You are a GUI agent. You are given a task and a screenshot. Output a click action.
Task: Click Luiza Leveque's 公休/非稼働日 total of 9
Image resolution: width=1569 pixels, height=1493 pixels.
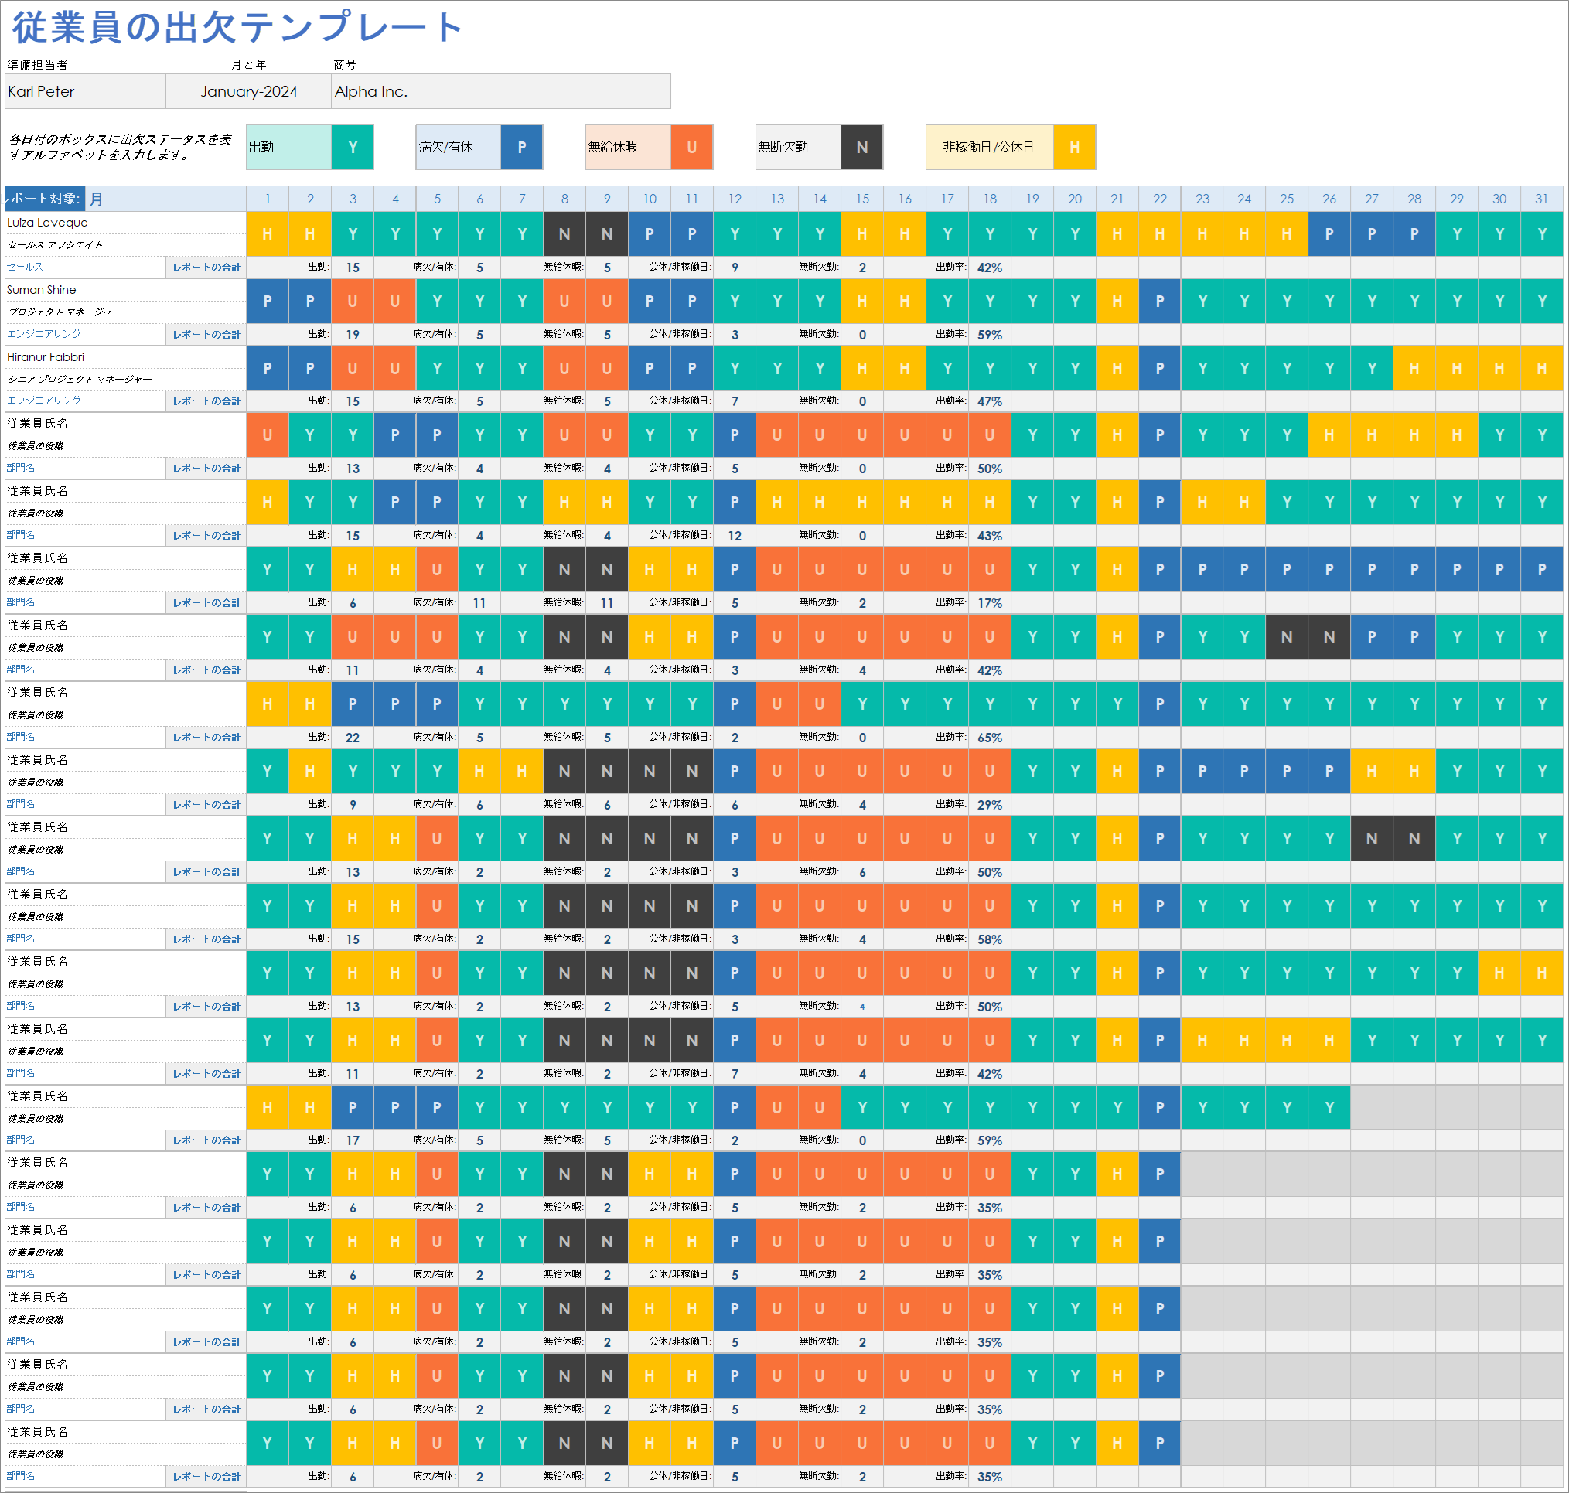tap(735, 268)
